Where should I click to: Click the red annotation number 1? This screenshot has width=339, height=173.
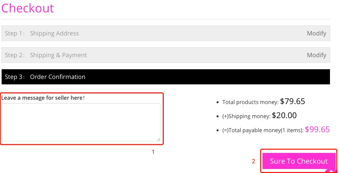point(153,152)
